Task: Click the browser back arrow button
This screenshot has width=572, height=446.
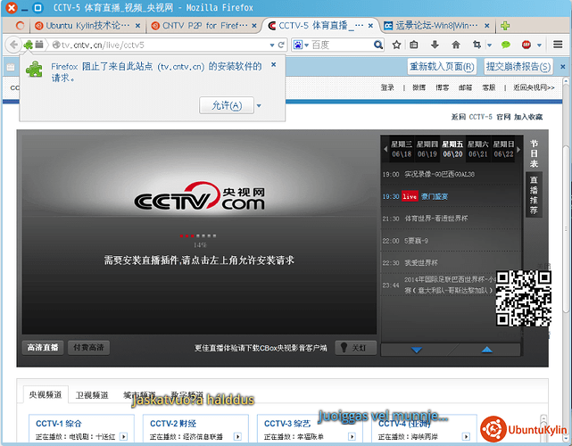Action: [13, 45]
